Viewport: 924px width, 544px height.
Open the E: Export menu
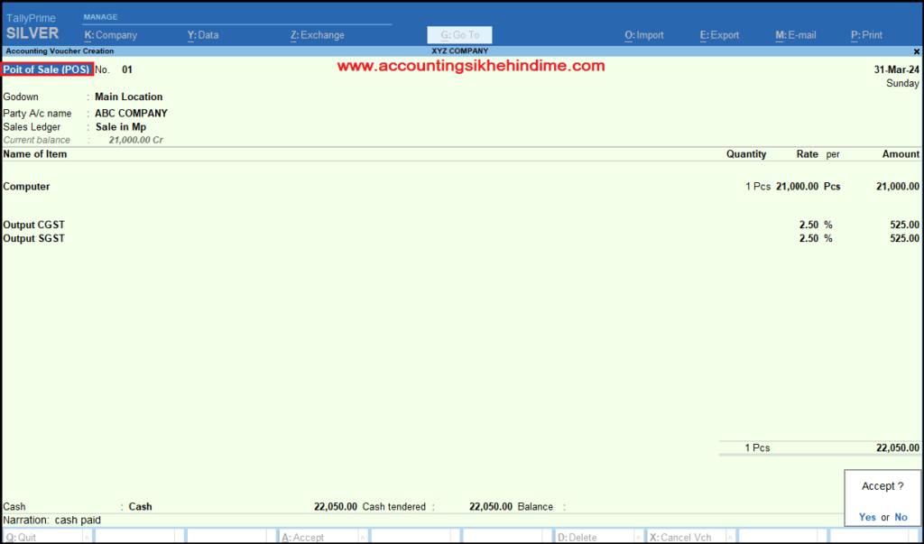click(x=719, y=35)
